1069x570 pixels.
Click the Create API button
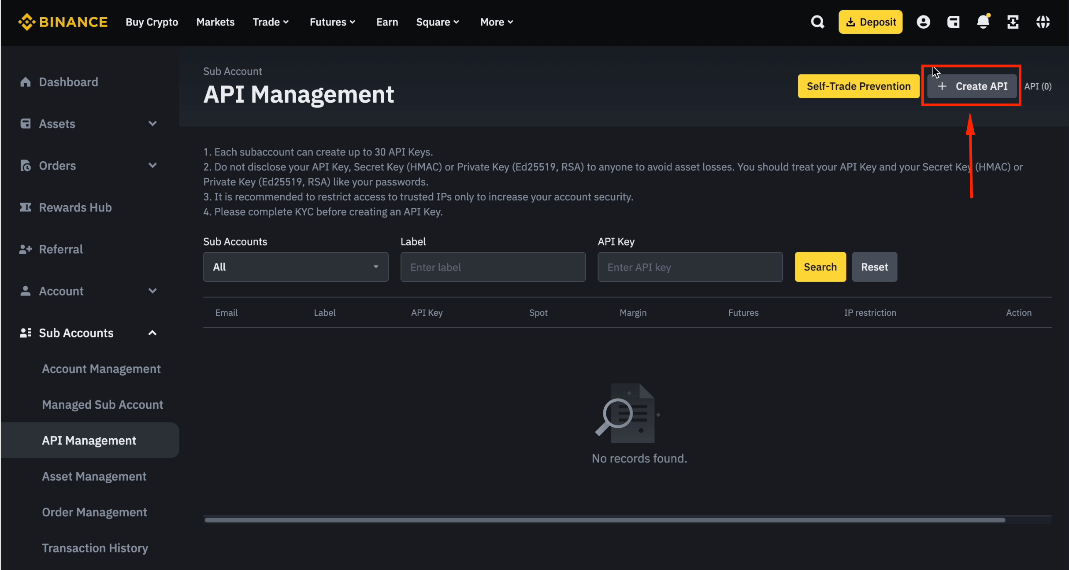(972, 86)
